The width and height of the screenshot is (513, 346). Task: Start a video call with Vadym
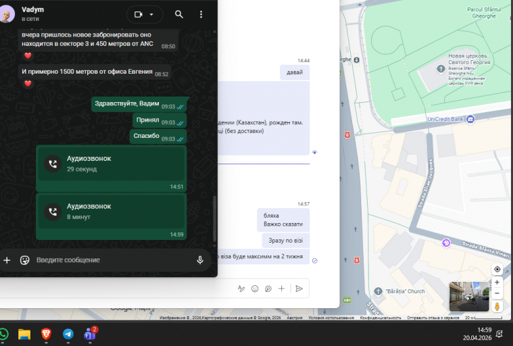coord(139,14)
